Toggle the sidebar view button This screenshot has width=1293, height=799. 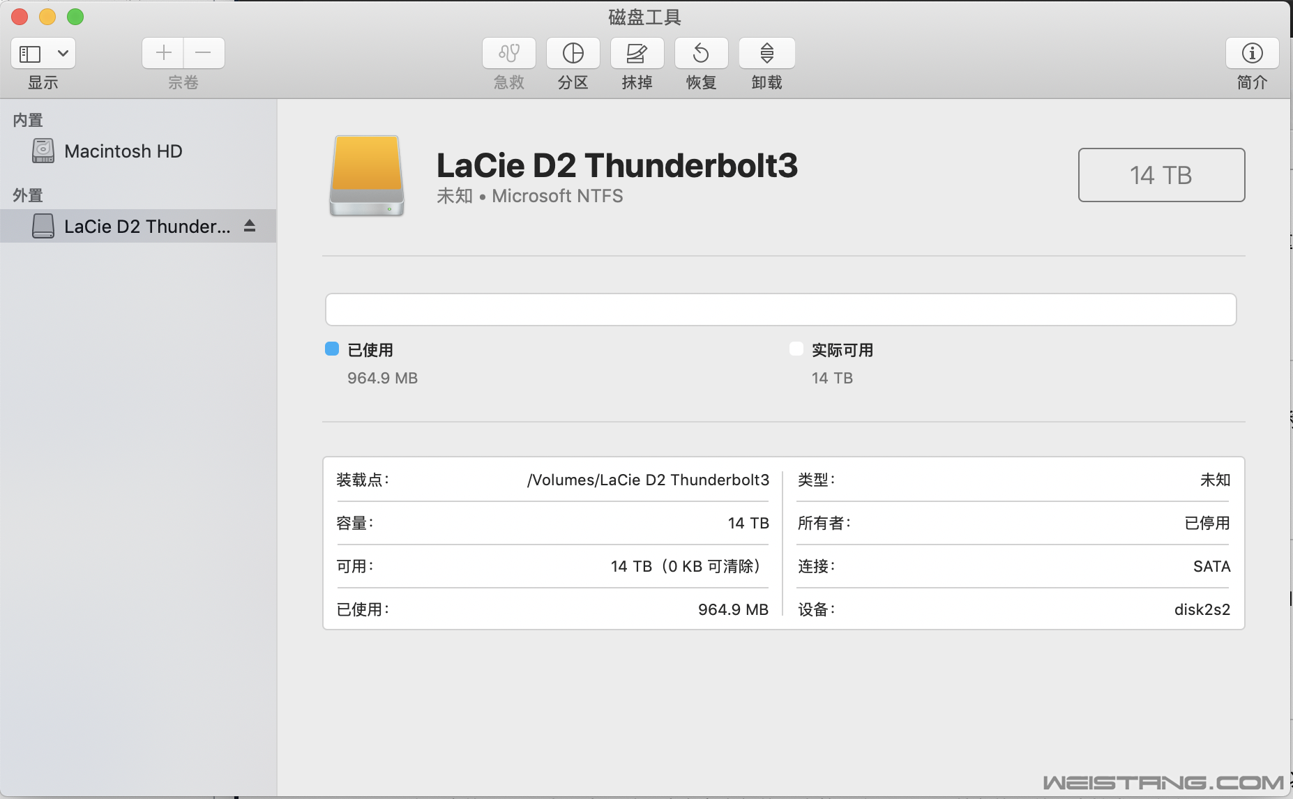(x=30, y=54)
